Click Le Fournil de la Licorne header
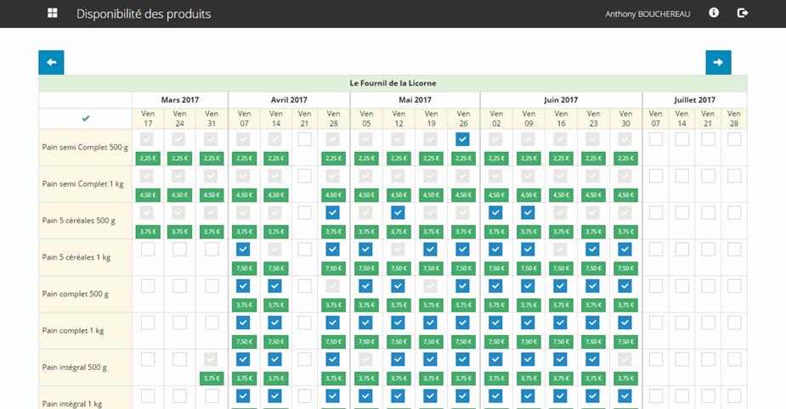This screenshot has height=409, width=786. (x=392, y=83)
